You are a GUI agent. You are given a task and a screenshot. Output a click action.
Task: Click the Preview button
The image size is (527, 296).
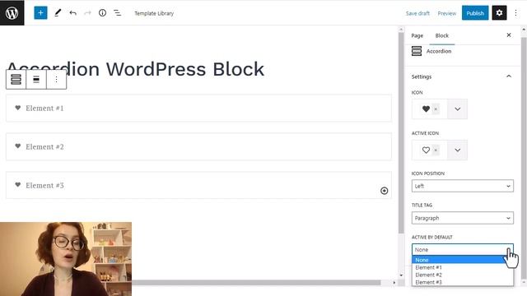click(446, 13)
